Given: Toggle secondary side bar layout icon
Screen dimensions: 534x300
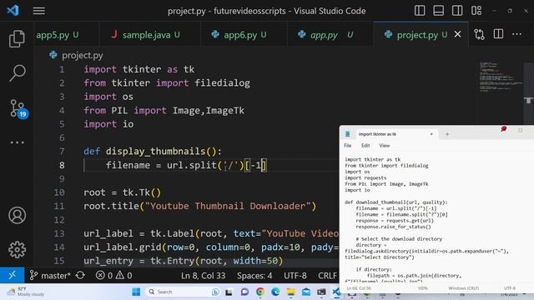Looking at the screenshot, I should pyautogui.click(x=457, y=11).
